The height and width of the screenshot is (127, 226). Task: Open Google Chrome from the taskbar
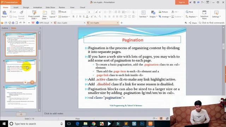pyautogui.click(x=94, y=124)
